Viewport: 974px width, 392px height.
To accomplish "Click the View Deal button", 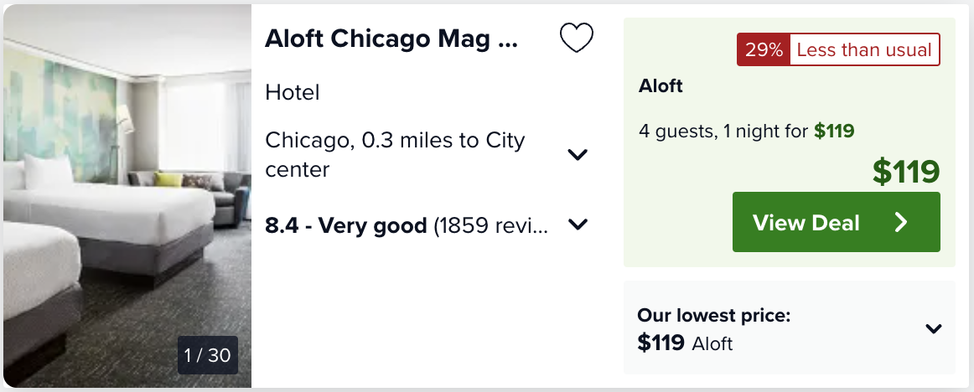I will 836,222.
